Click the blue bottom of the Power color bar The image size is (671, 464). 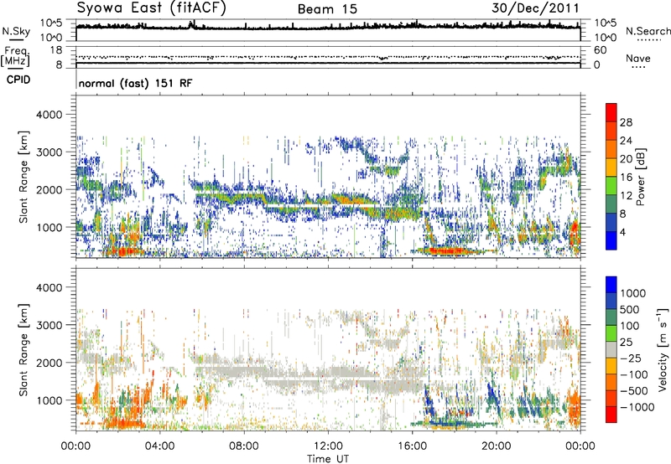pyautogui.click(x=611, y=240)
